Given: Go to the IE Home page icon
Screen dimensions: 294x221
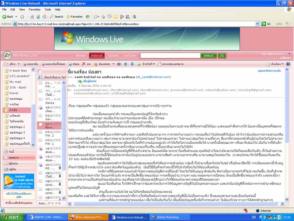Looking at the screenshot, I should [44, 17].
